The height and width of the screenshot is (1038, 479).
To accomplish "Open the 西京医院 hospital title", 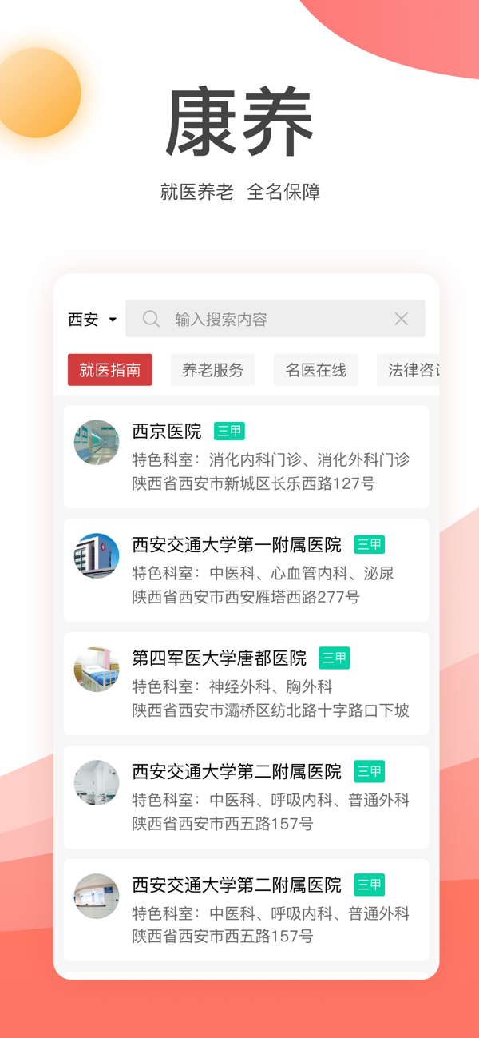I will pos(167,432).
